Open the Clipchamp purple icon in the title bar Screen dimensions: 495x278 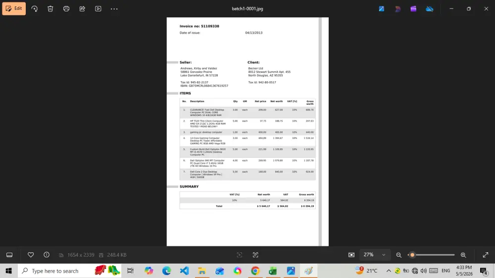click(413, 9)
